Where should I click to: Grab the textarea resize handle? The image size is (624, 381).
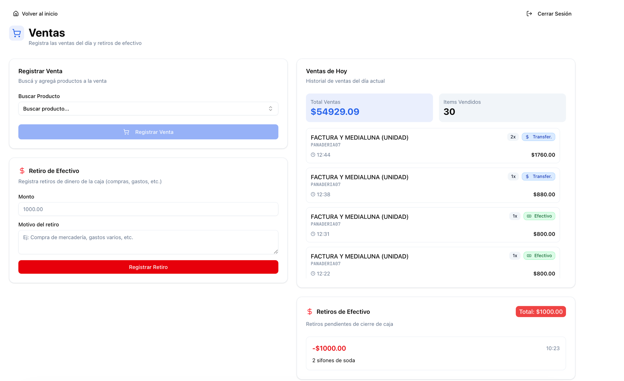[276, 252]
